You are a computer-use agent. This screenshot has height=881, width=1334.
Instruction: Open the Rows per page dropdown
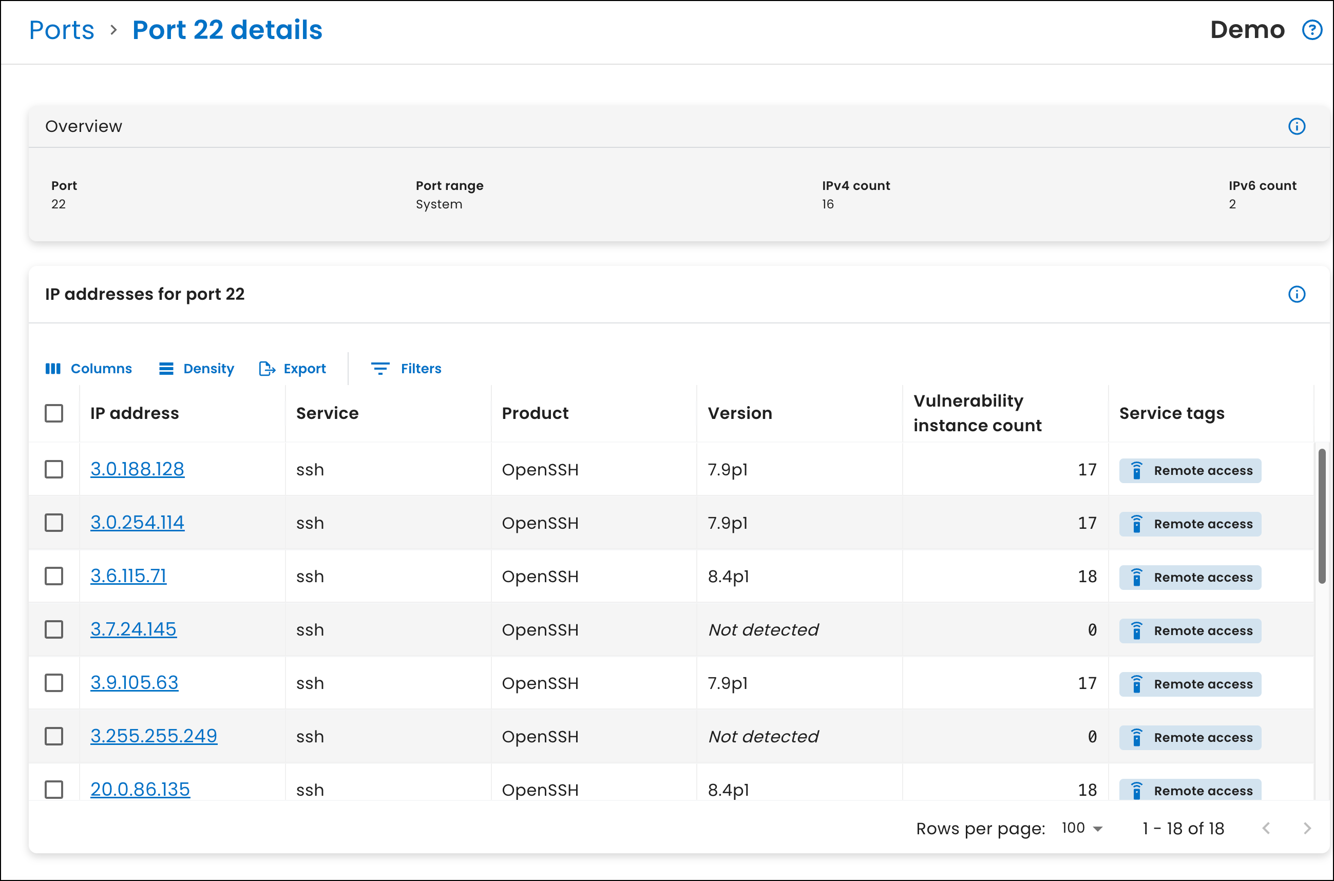click(1082, 828)
